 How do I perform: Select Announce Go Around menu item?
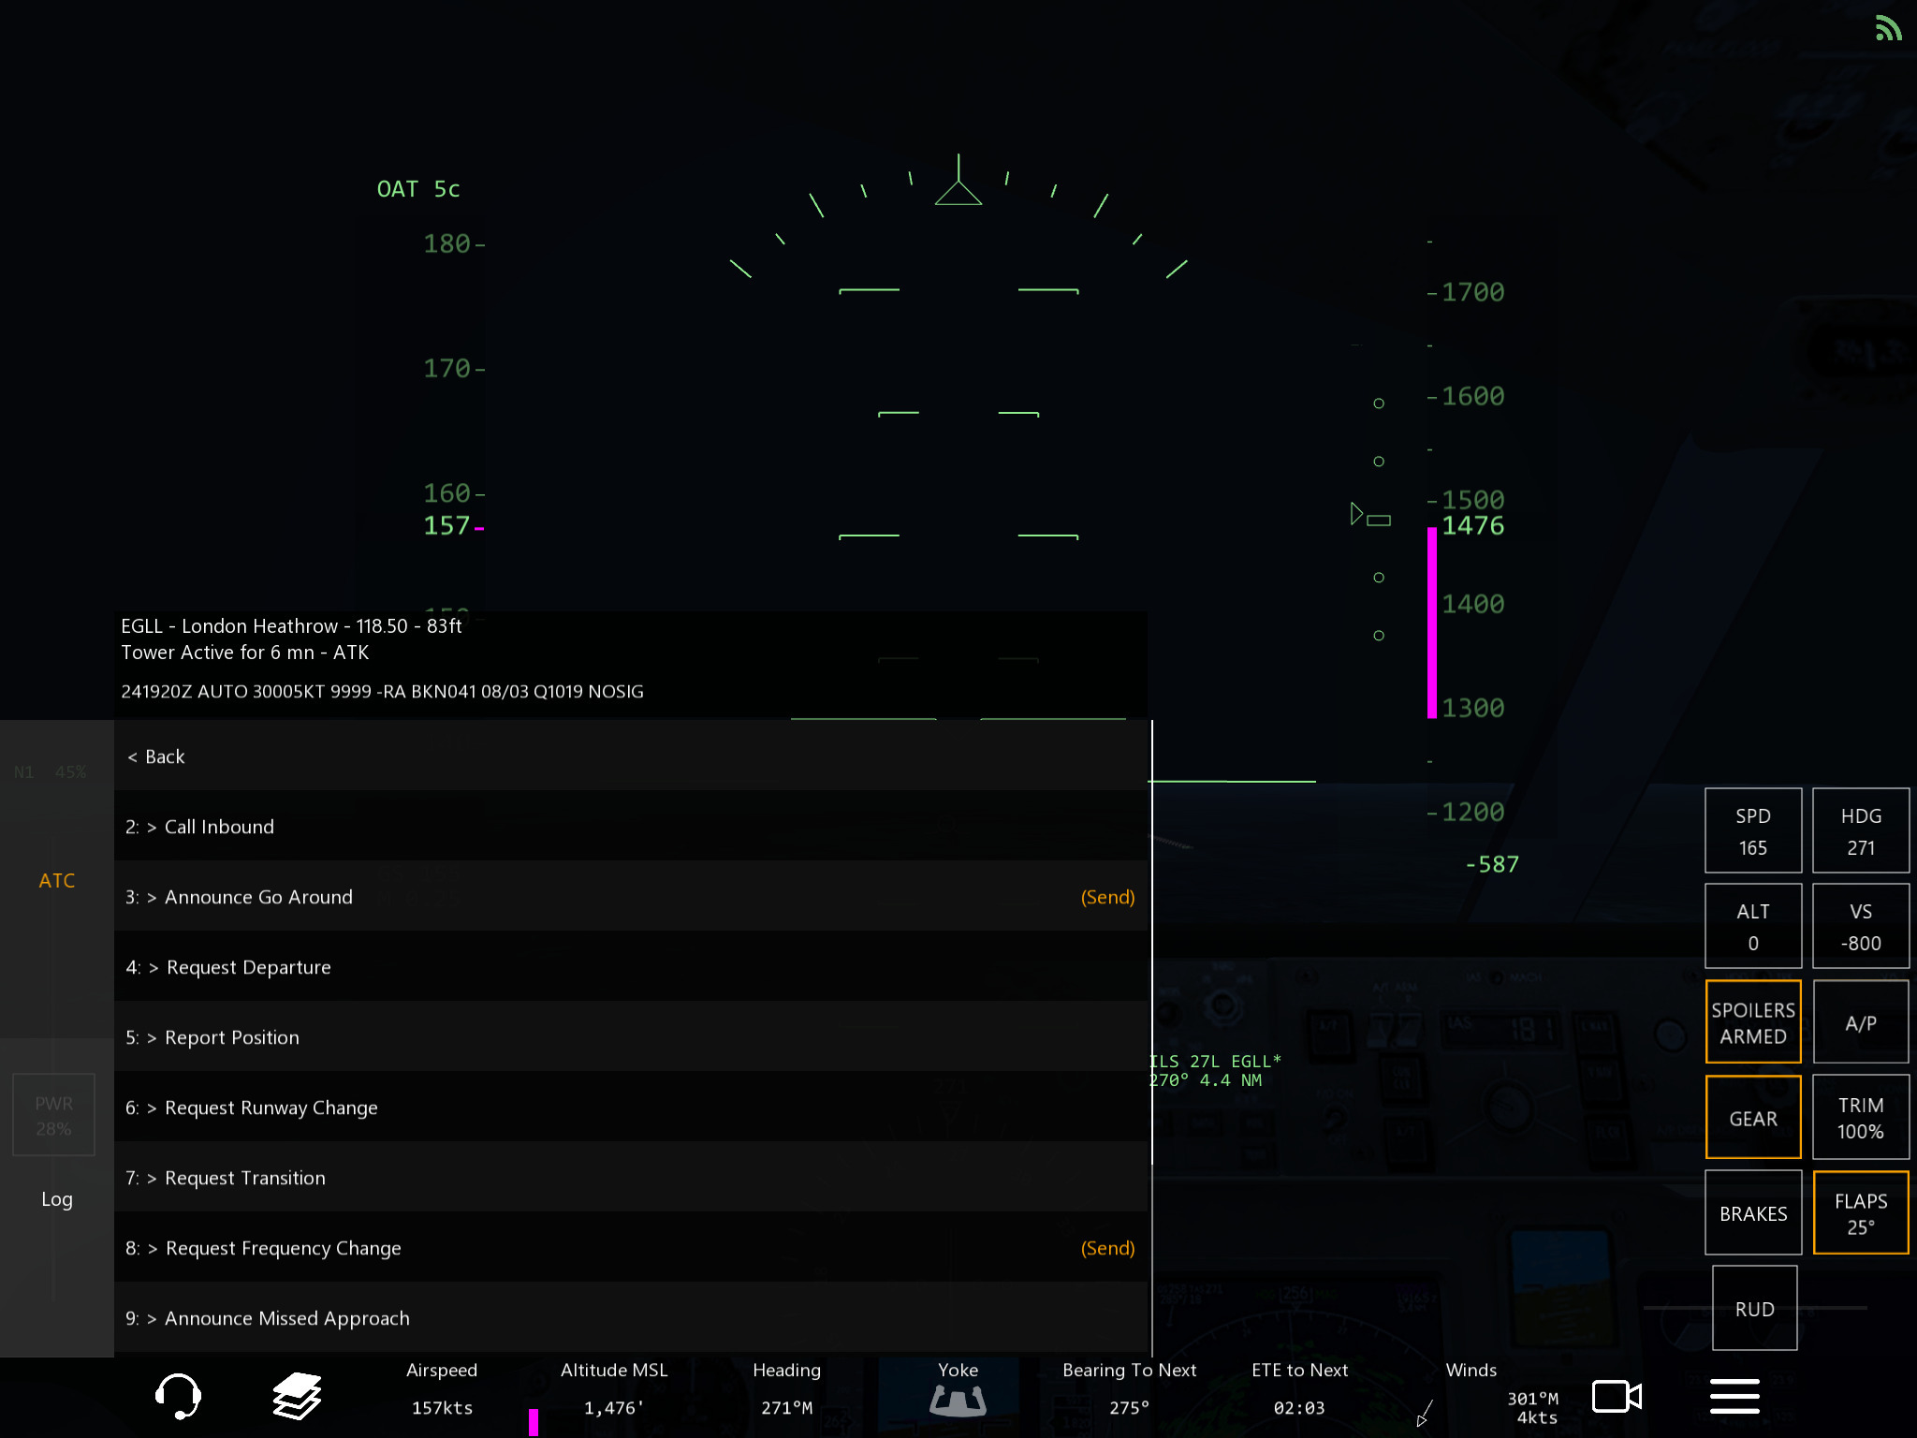[x=258, y=897]
